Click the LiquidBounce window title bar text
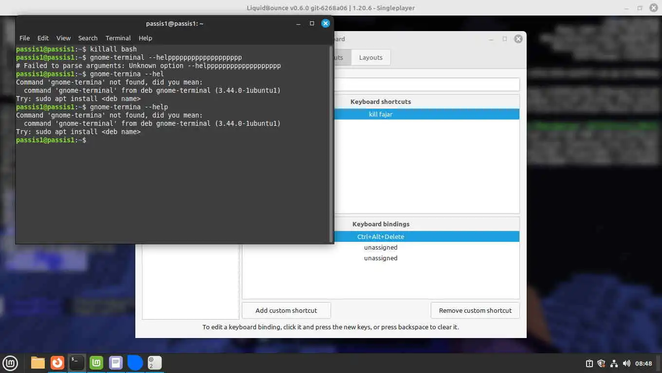 [x=331, y=8]
